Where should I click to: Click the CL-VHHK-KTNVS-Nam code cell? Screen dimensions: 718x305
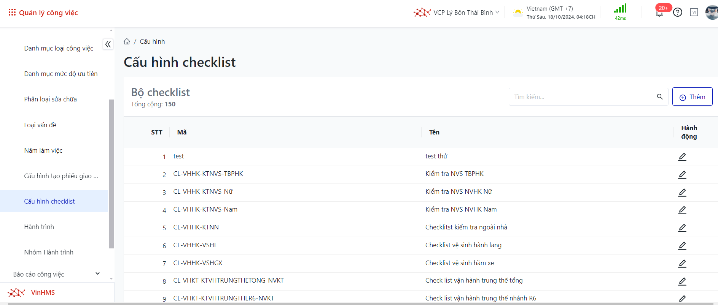point(205,209)
